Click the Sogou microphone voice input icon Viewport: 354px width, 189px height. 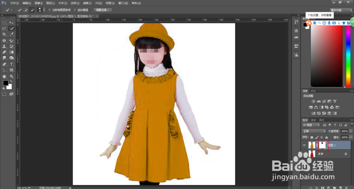(329, 23)
